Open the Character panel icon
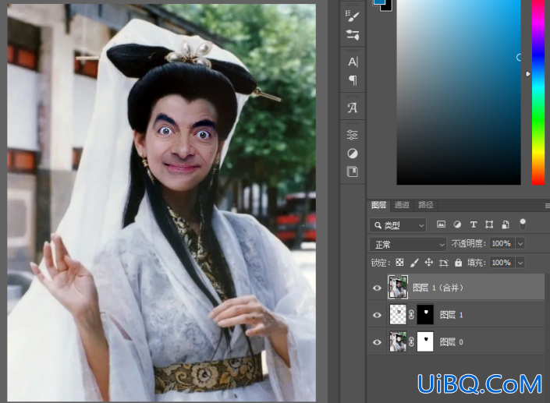This screenshot has height=403, width=550. [x=353, y=62]
